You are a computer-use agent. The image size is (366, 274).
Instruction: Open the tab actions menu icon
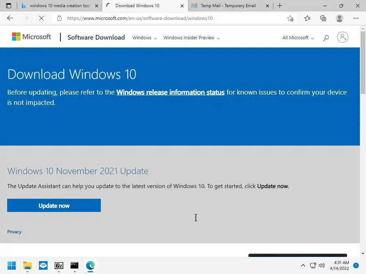tap(9, 6)
